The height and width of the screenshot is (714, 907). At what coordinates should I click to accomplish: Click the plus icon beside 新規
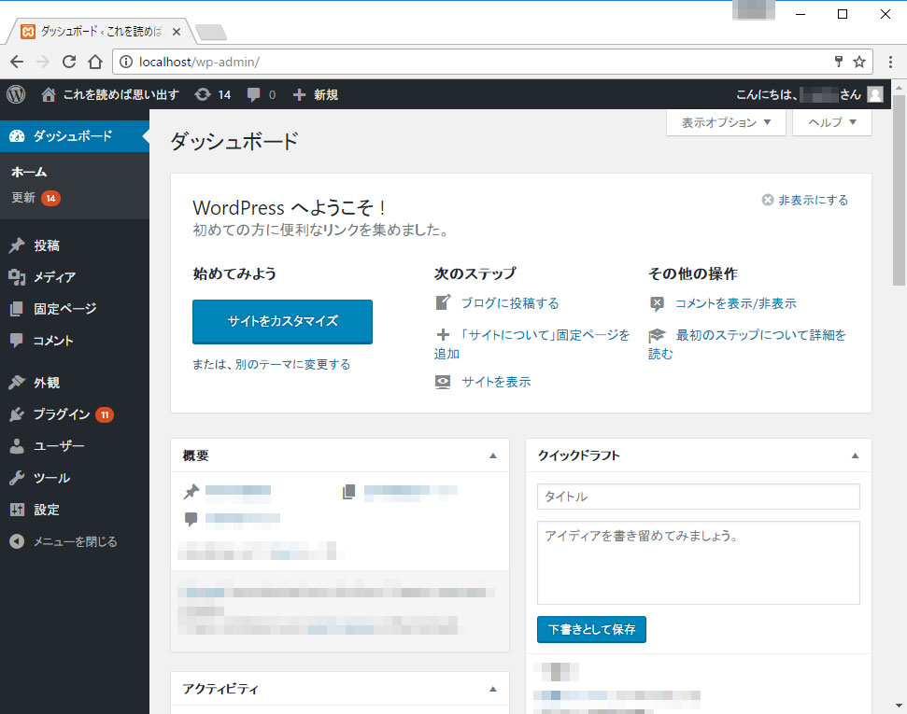pos(299,95)
